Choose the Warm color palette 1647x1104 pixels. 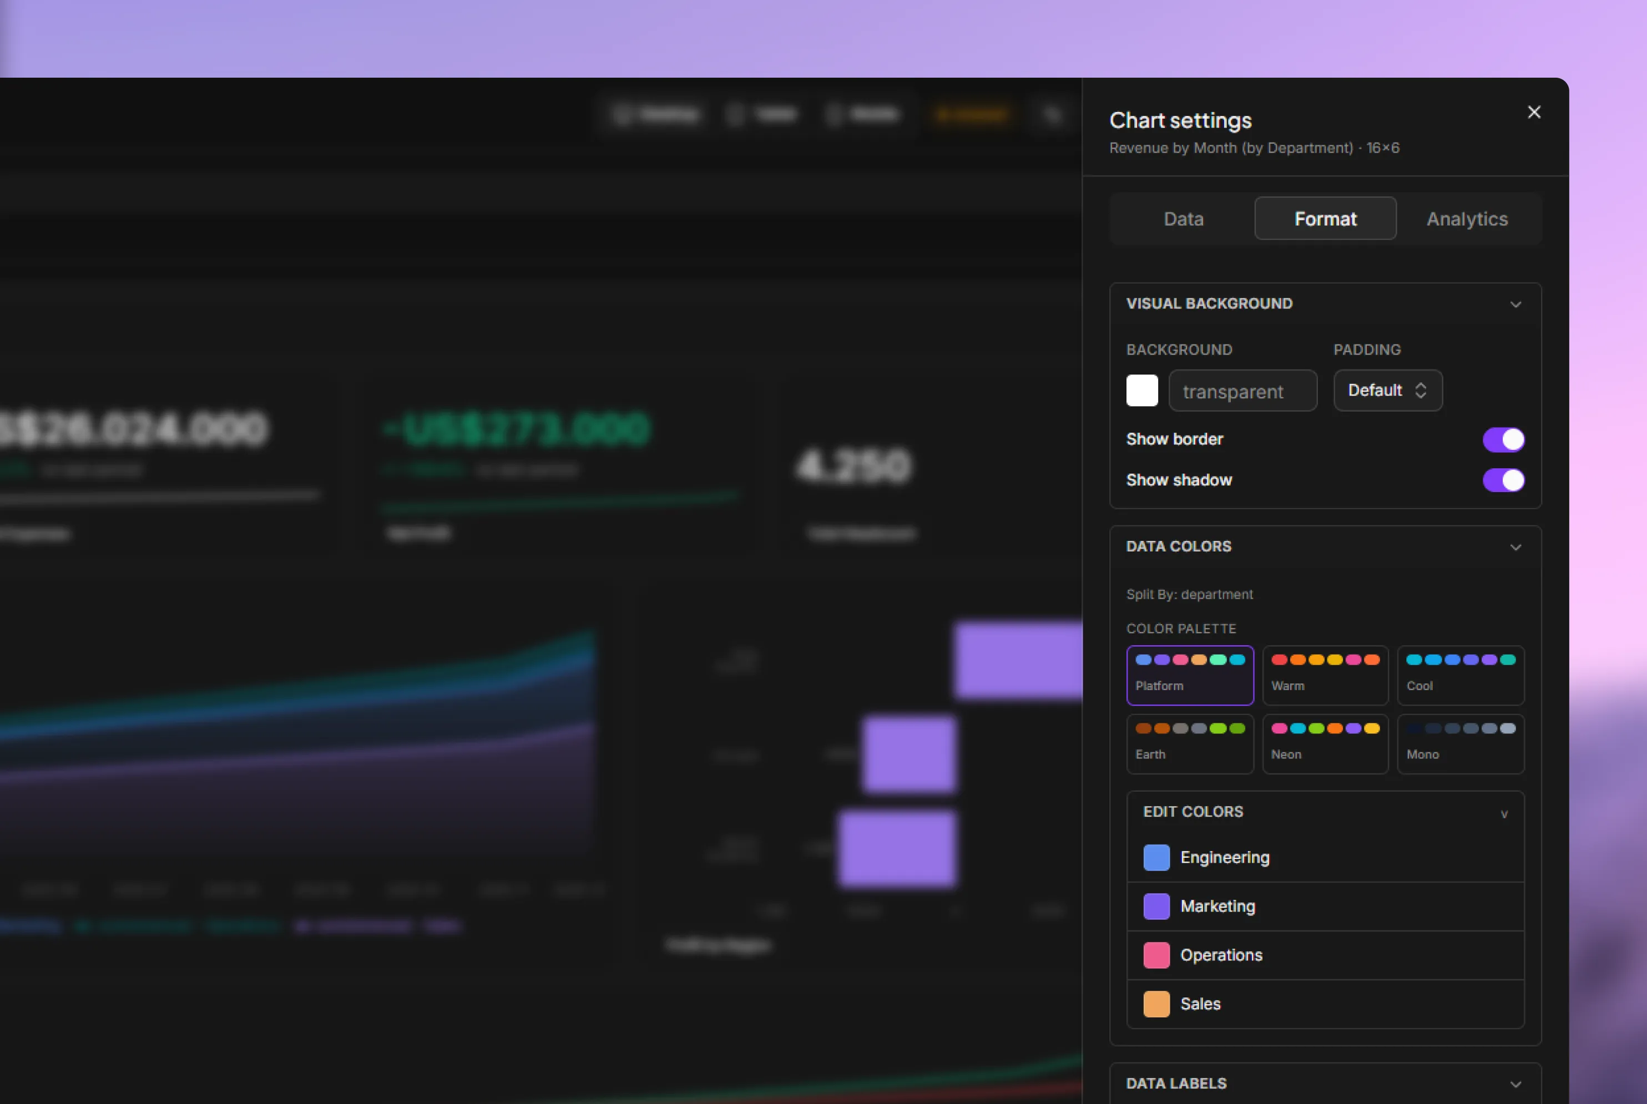[x=1325, y=675]
